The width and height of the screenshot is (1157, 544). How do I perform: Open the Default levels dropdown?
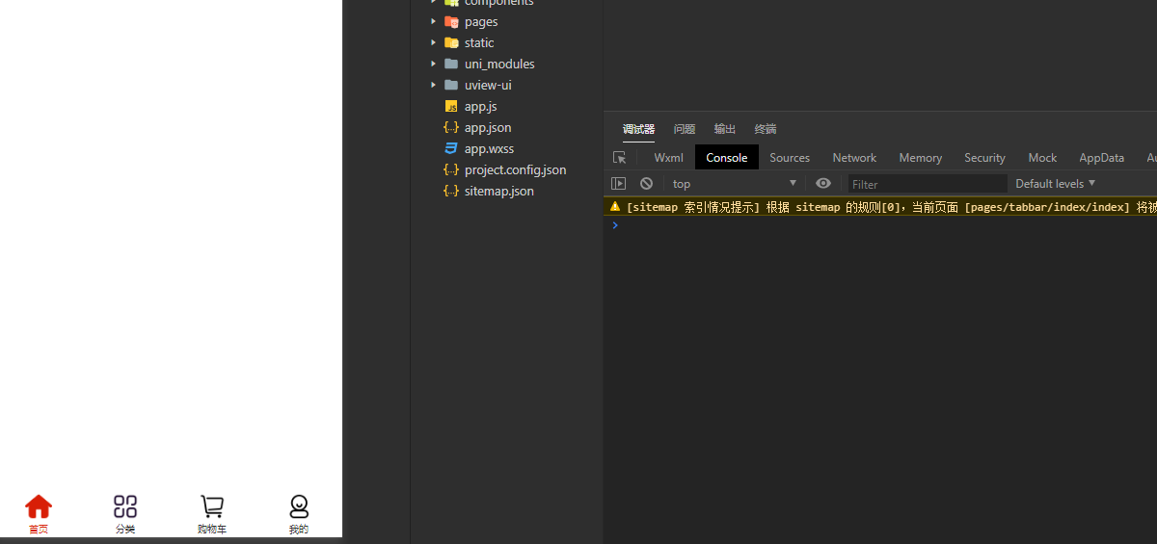[x=1055, y=184]
